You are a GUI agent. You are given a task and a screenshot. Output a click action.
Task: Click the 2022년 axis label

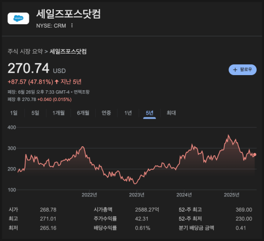tap(90, 195)
